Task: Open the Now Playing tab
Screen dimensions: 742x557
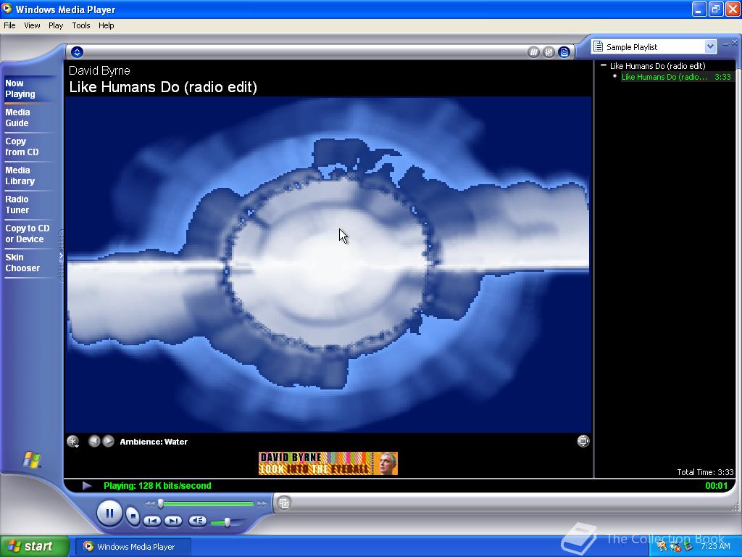Action: pos(20,88)
